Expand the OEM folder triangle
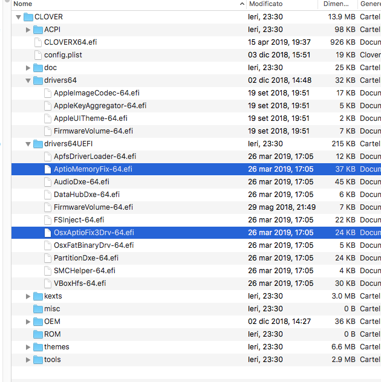 click(x=28, y=322)
